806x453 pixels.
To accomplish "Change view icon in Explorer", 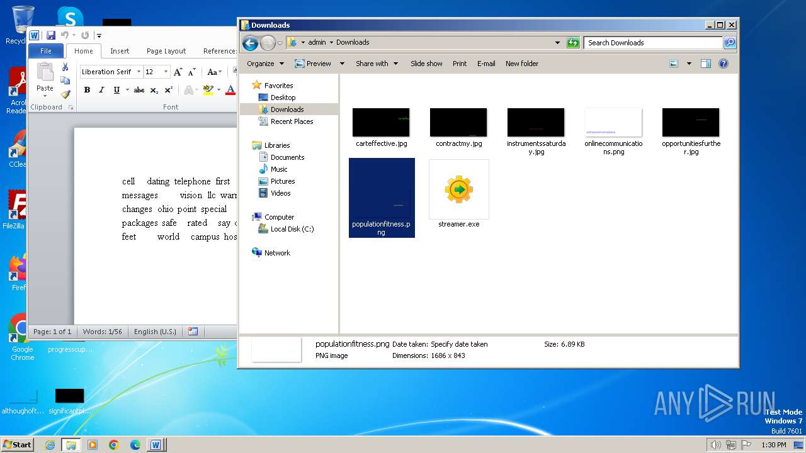I will click(x=674, y=64).
